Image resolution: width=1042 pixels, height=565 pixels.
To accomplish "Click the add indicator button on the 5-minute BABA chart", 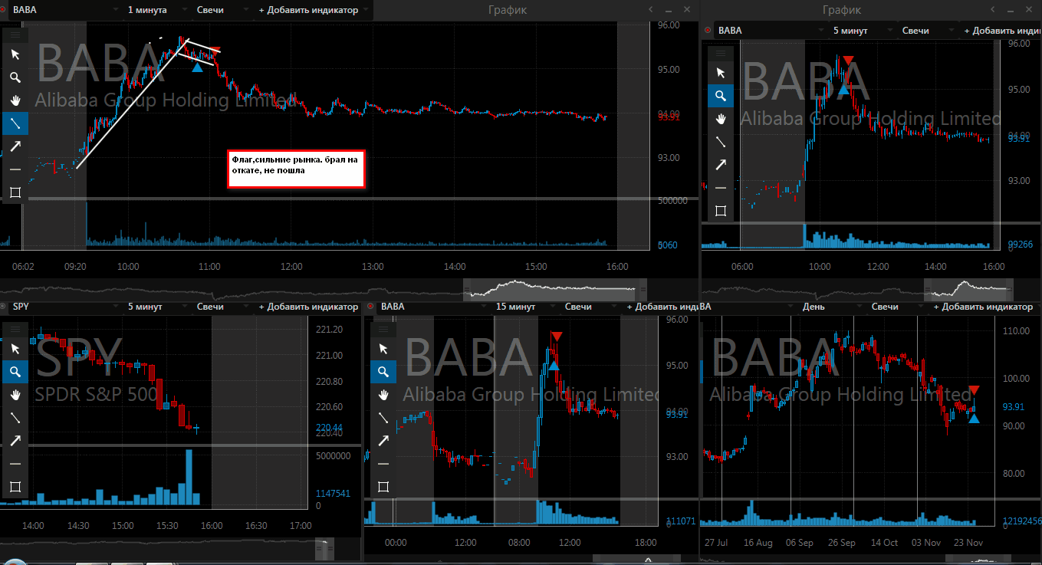I will (1002, 31).
